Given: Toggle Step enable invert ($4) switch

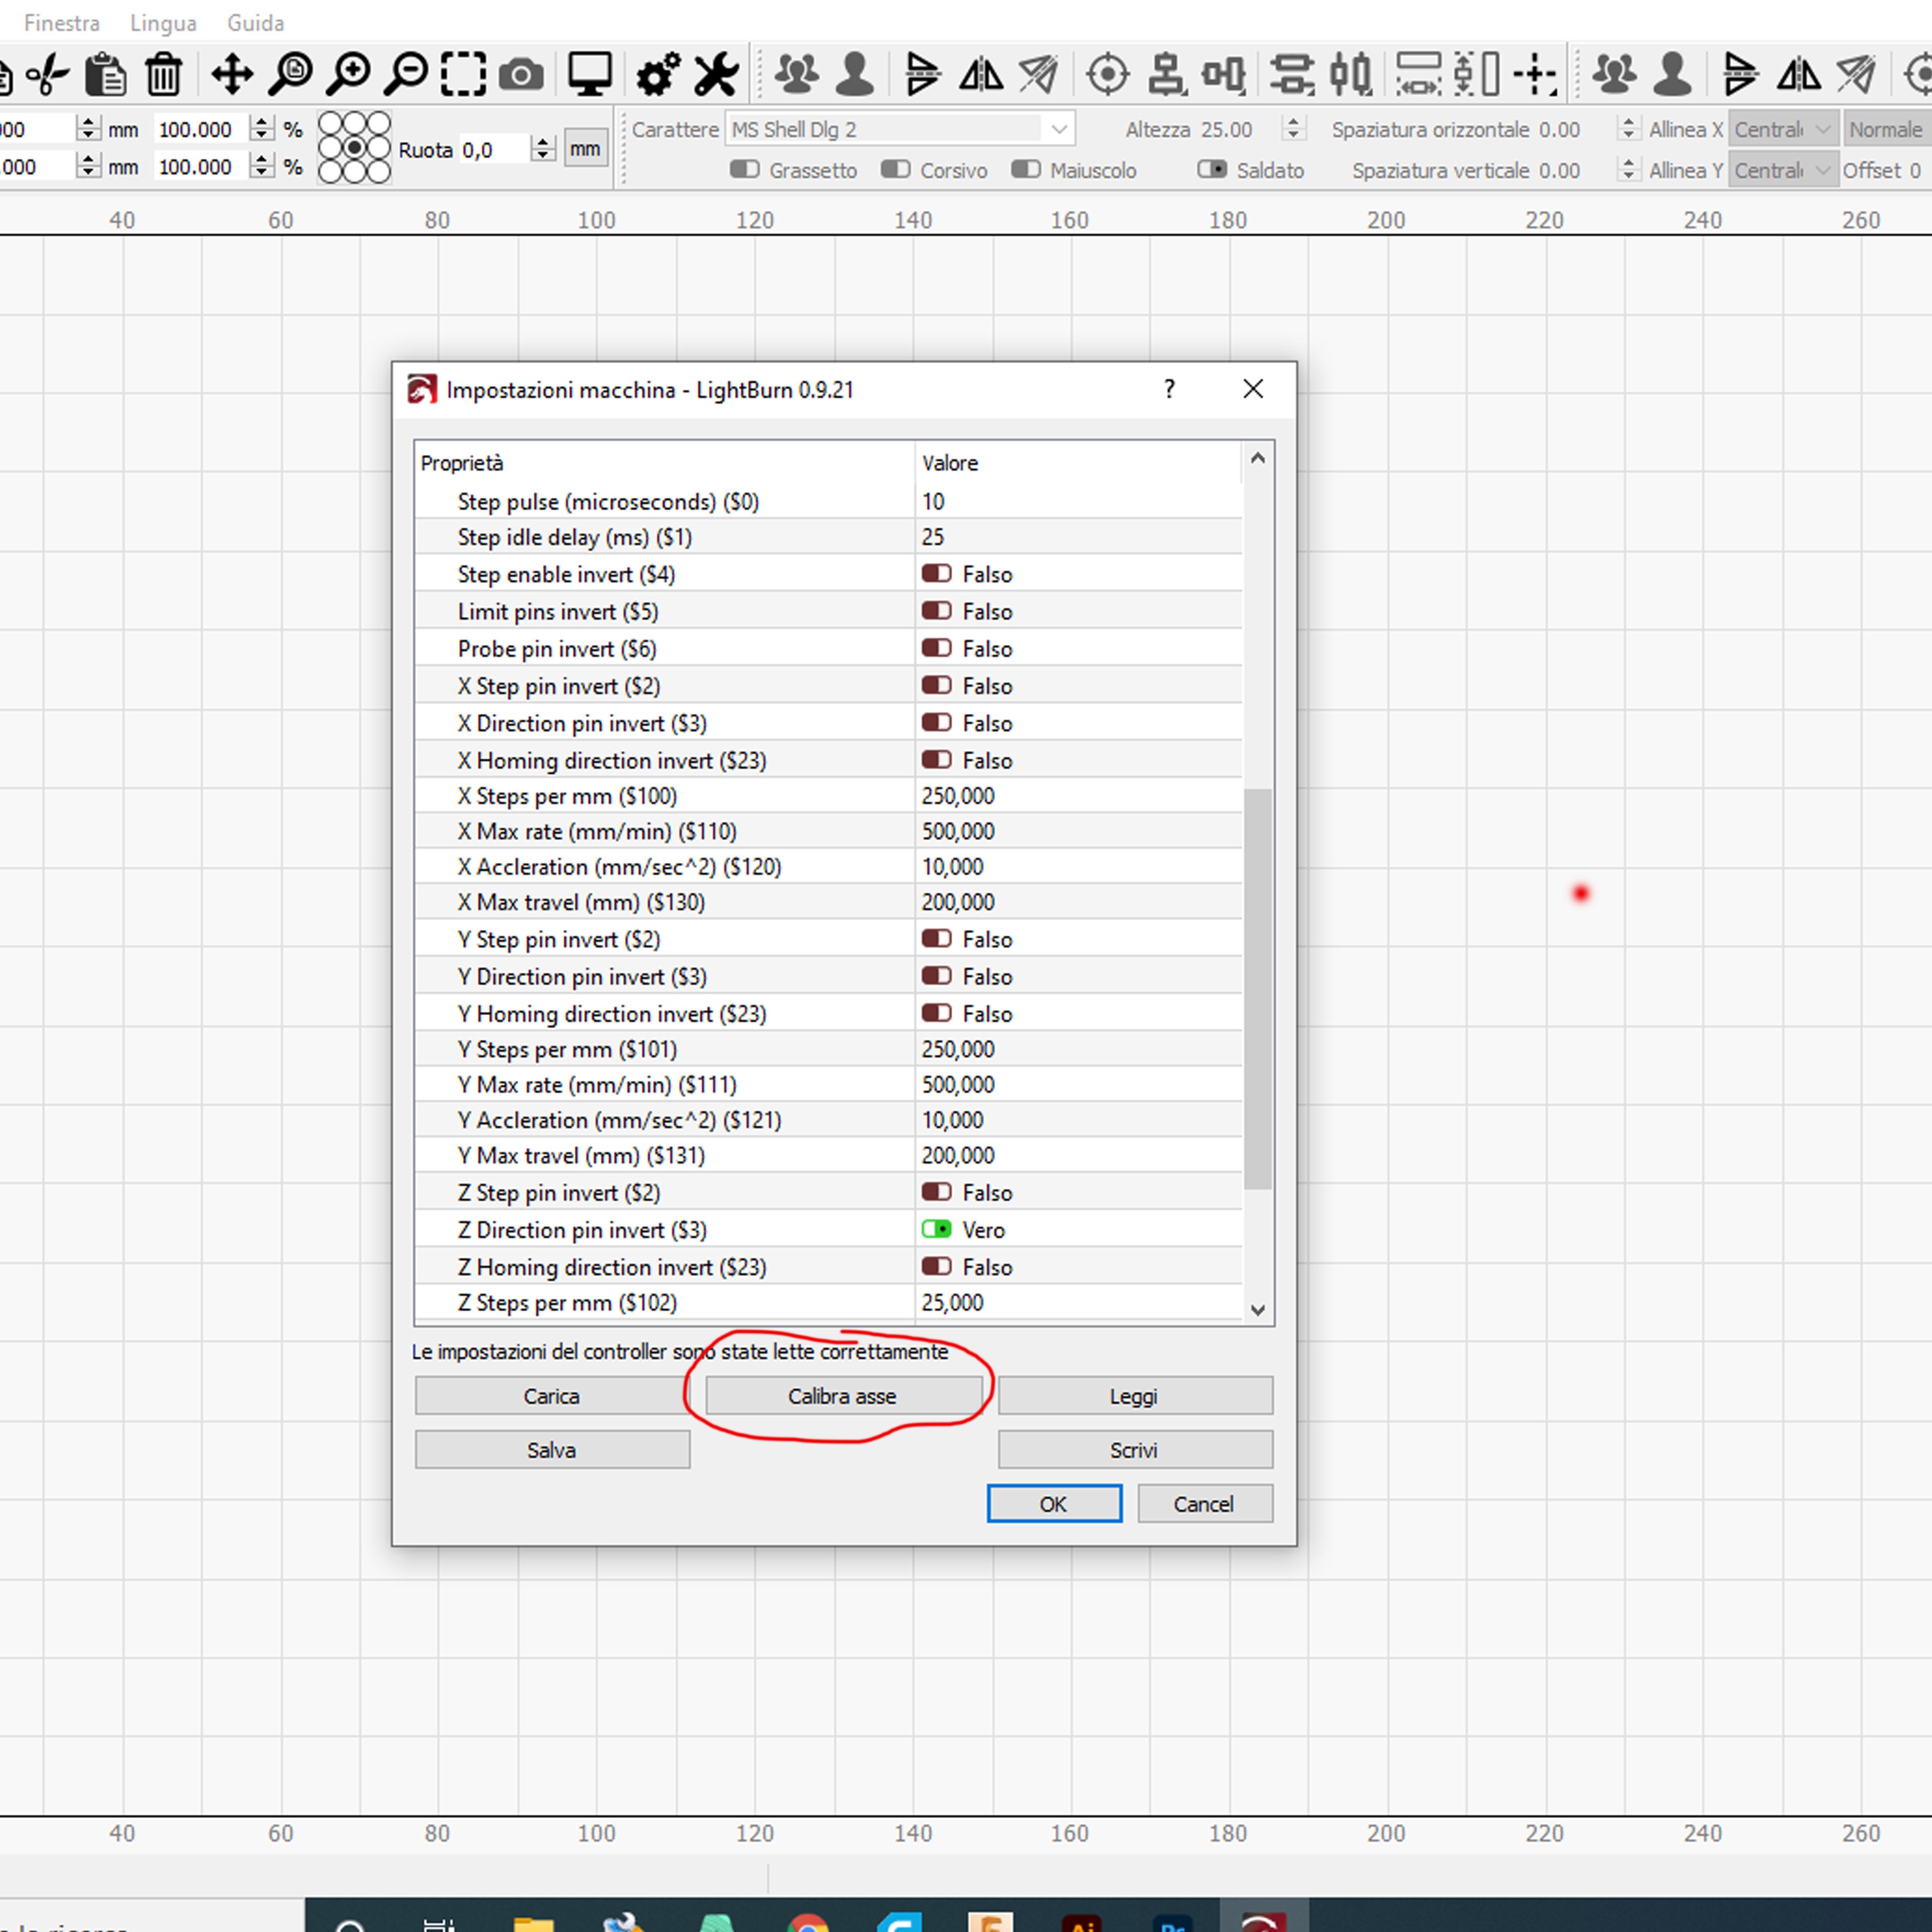Looking at the screenshot, I should pos(936,574).
